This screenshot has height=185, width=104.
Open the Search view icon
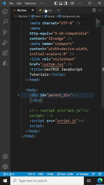click(x=5, y=22)
